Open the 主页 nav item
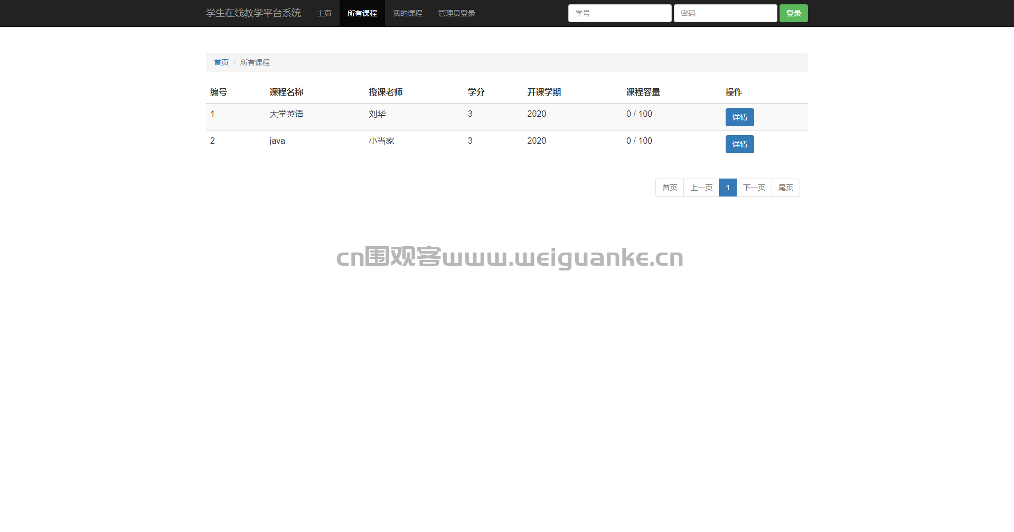The image size is (1014, 532). point(324,13)
